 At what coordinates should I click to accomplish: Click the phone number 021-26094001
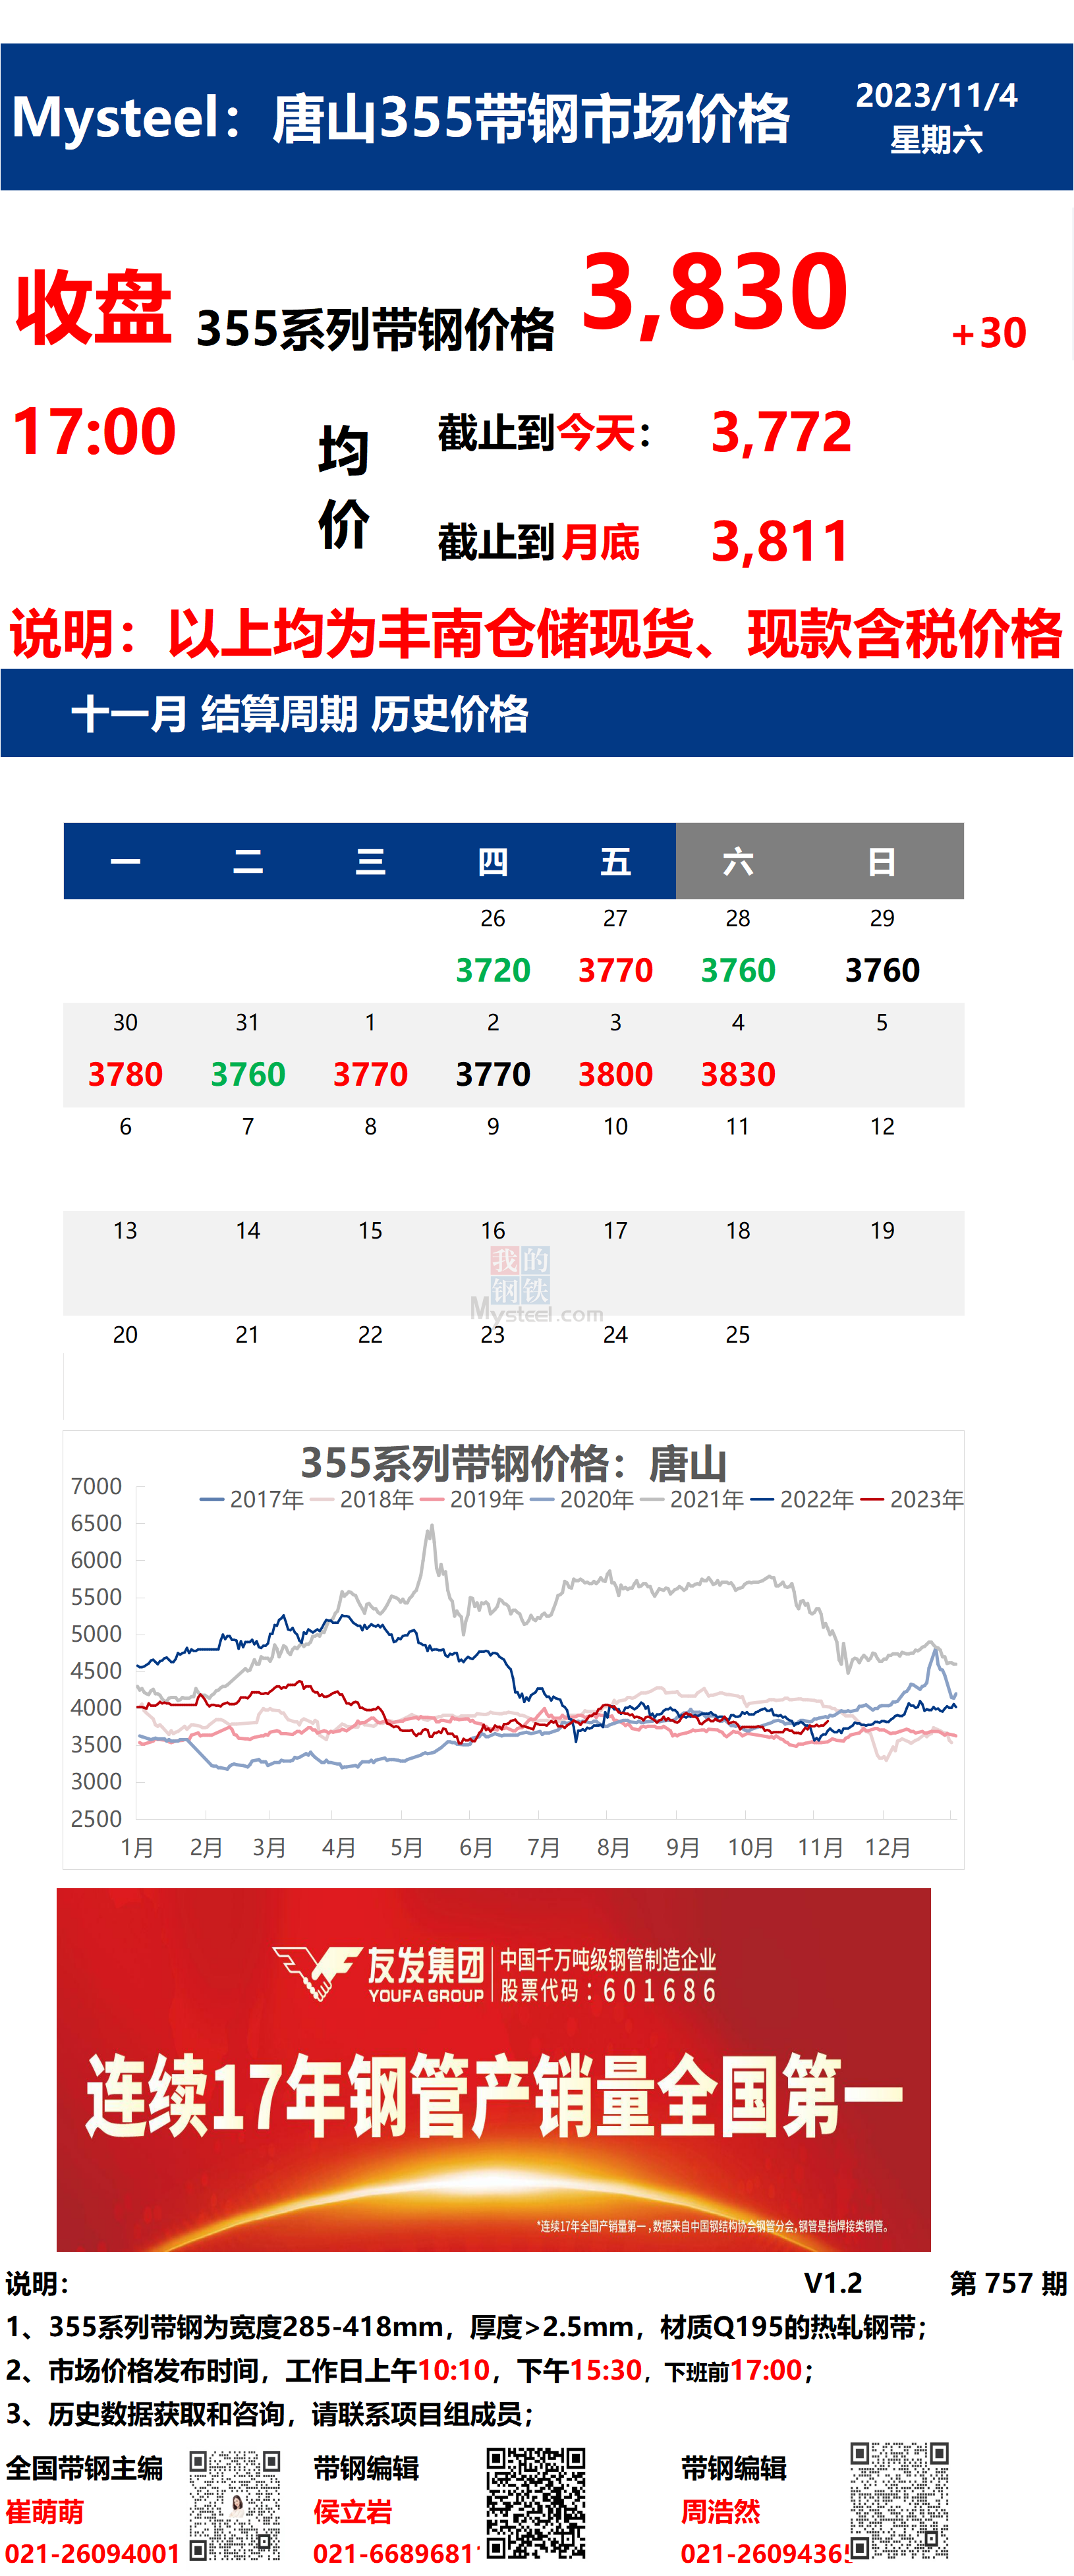[x=93, y=2553]
